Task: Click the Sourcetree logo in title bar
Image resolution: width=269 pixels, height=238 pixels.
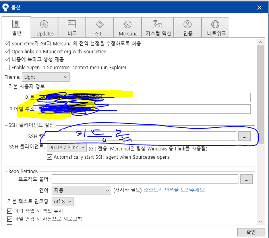Action: [x=6, y=8]
